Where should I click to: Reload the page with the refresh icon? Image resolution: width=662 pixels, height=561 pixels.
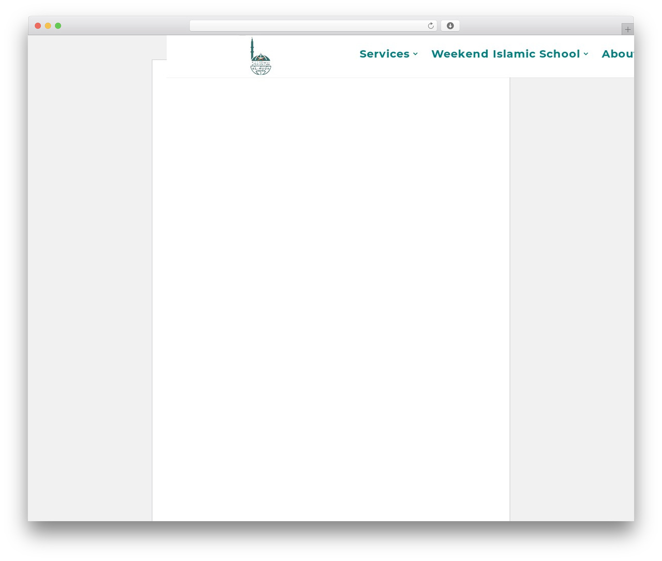point(430,26)
